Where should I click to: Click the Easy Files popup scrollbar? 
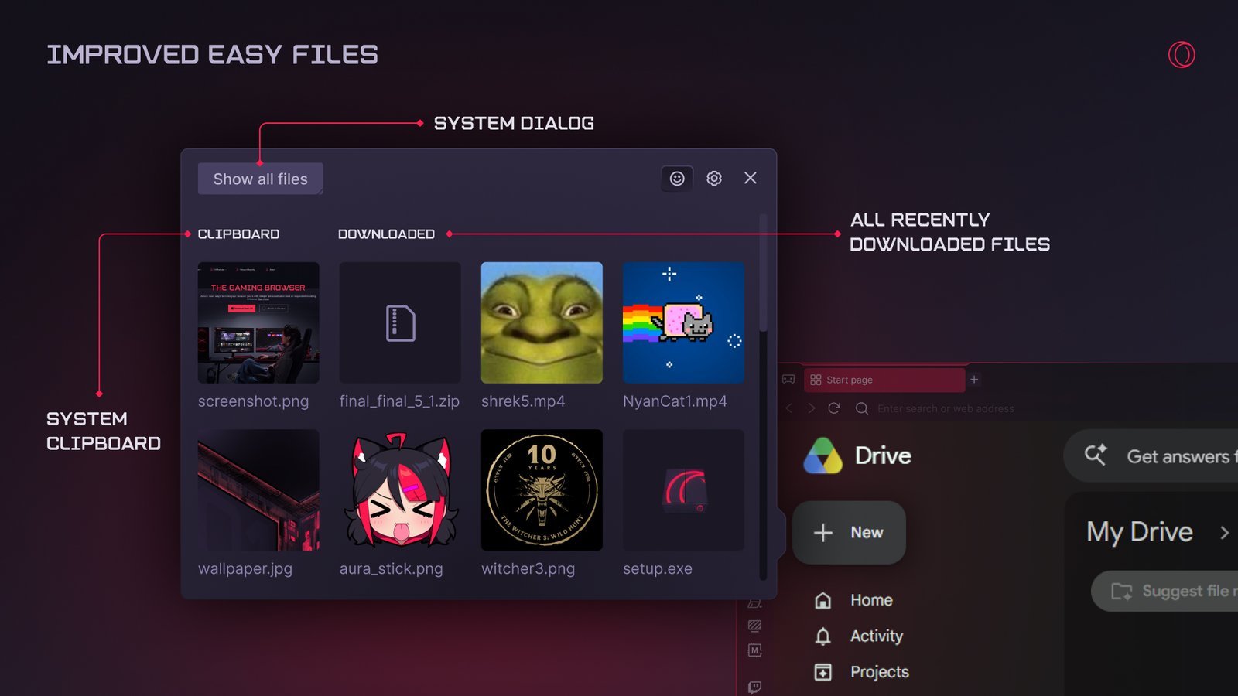763,396
